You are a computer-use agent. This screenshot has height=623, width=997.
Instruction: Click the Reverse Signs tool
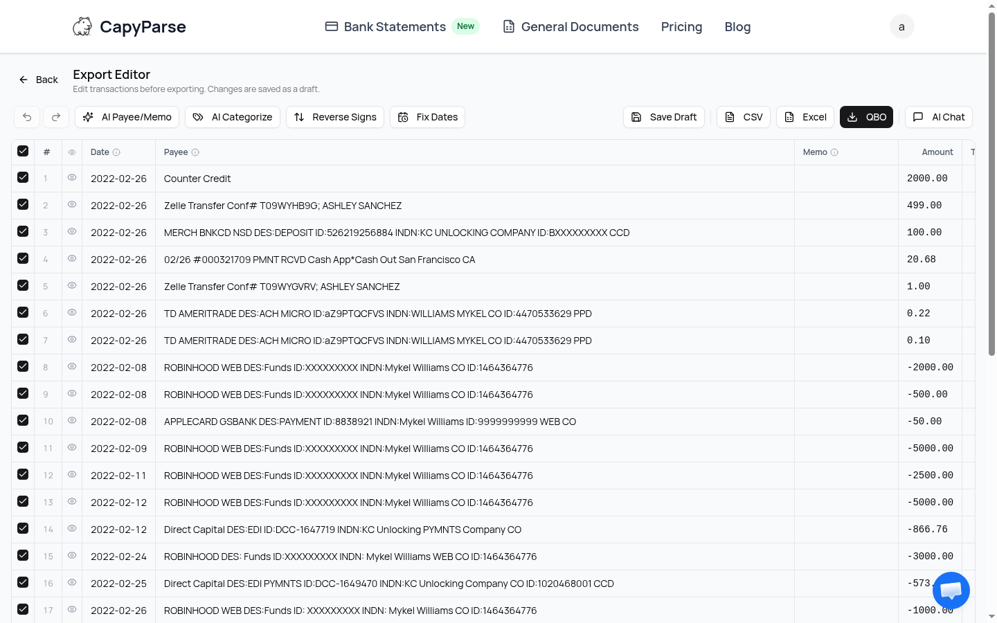pos(335,117)
